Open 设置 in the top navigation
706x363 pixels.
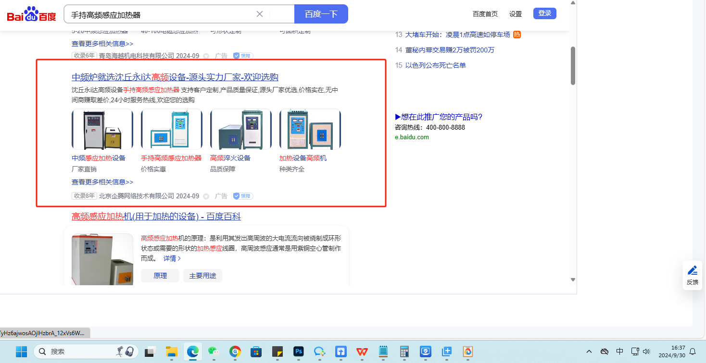pos(516,14)
